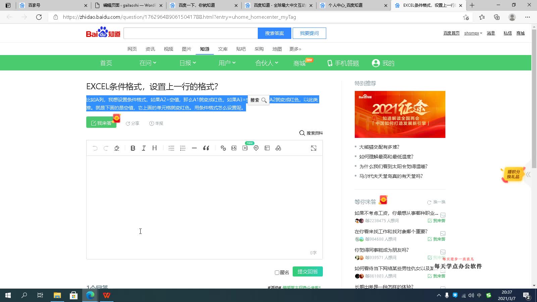Click the cloud disk attachment icon

278,148
